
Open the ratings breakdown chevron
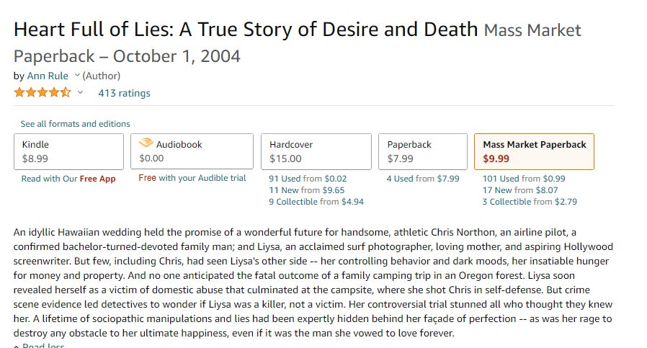(80, 92)
